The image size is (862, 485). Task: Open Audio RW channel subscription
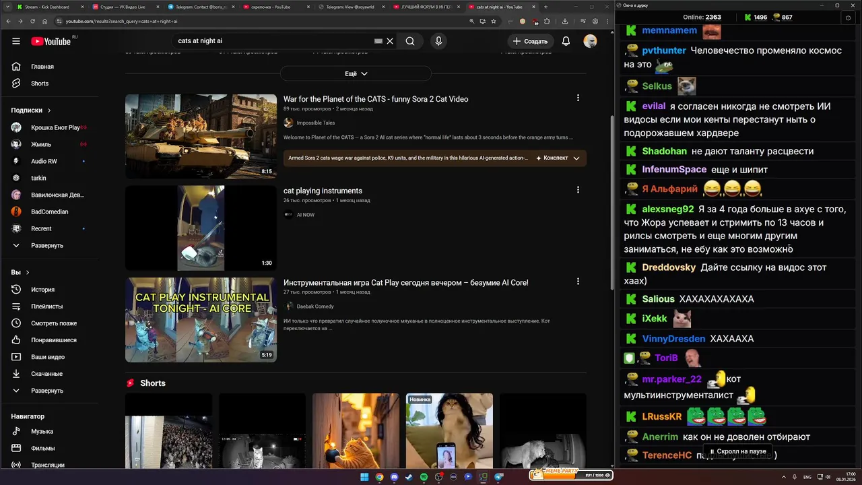[x=49, y=161]
